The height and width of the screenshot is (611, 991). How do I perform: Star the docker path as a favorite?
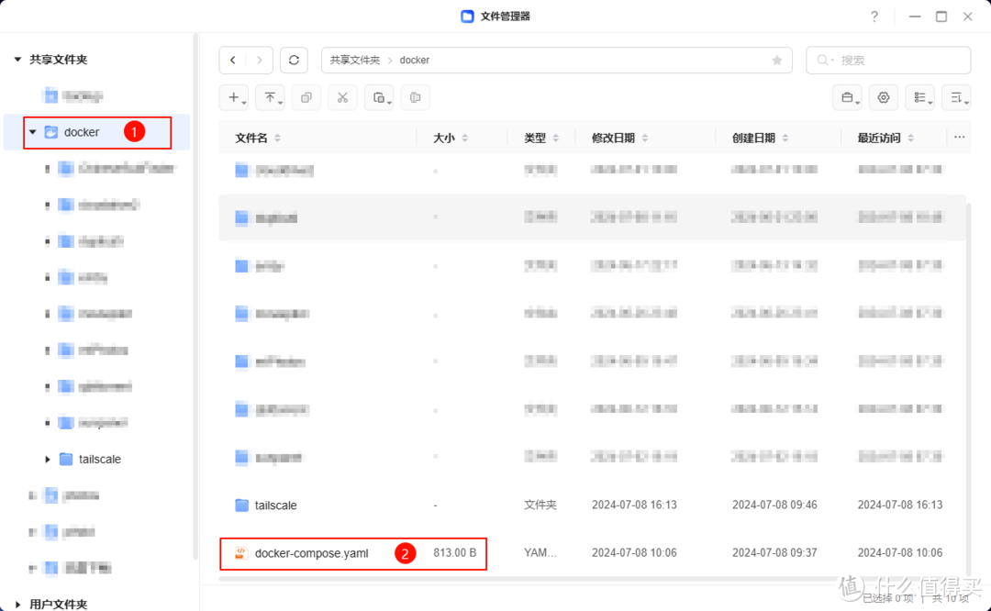pos(776,60)
